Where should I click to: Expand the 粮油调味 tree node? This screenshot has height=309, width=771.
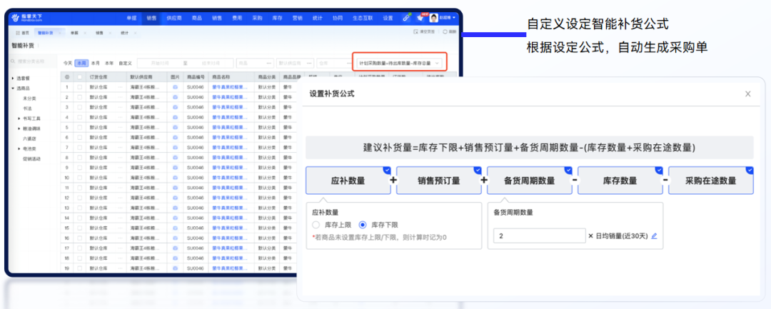point(19,128)
